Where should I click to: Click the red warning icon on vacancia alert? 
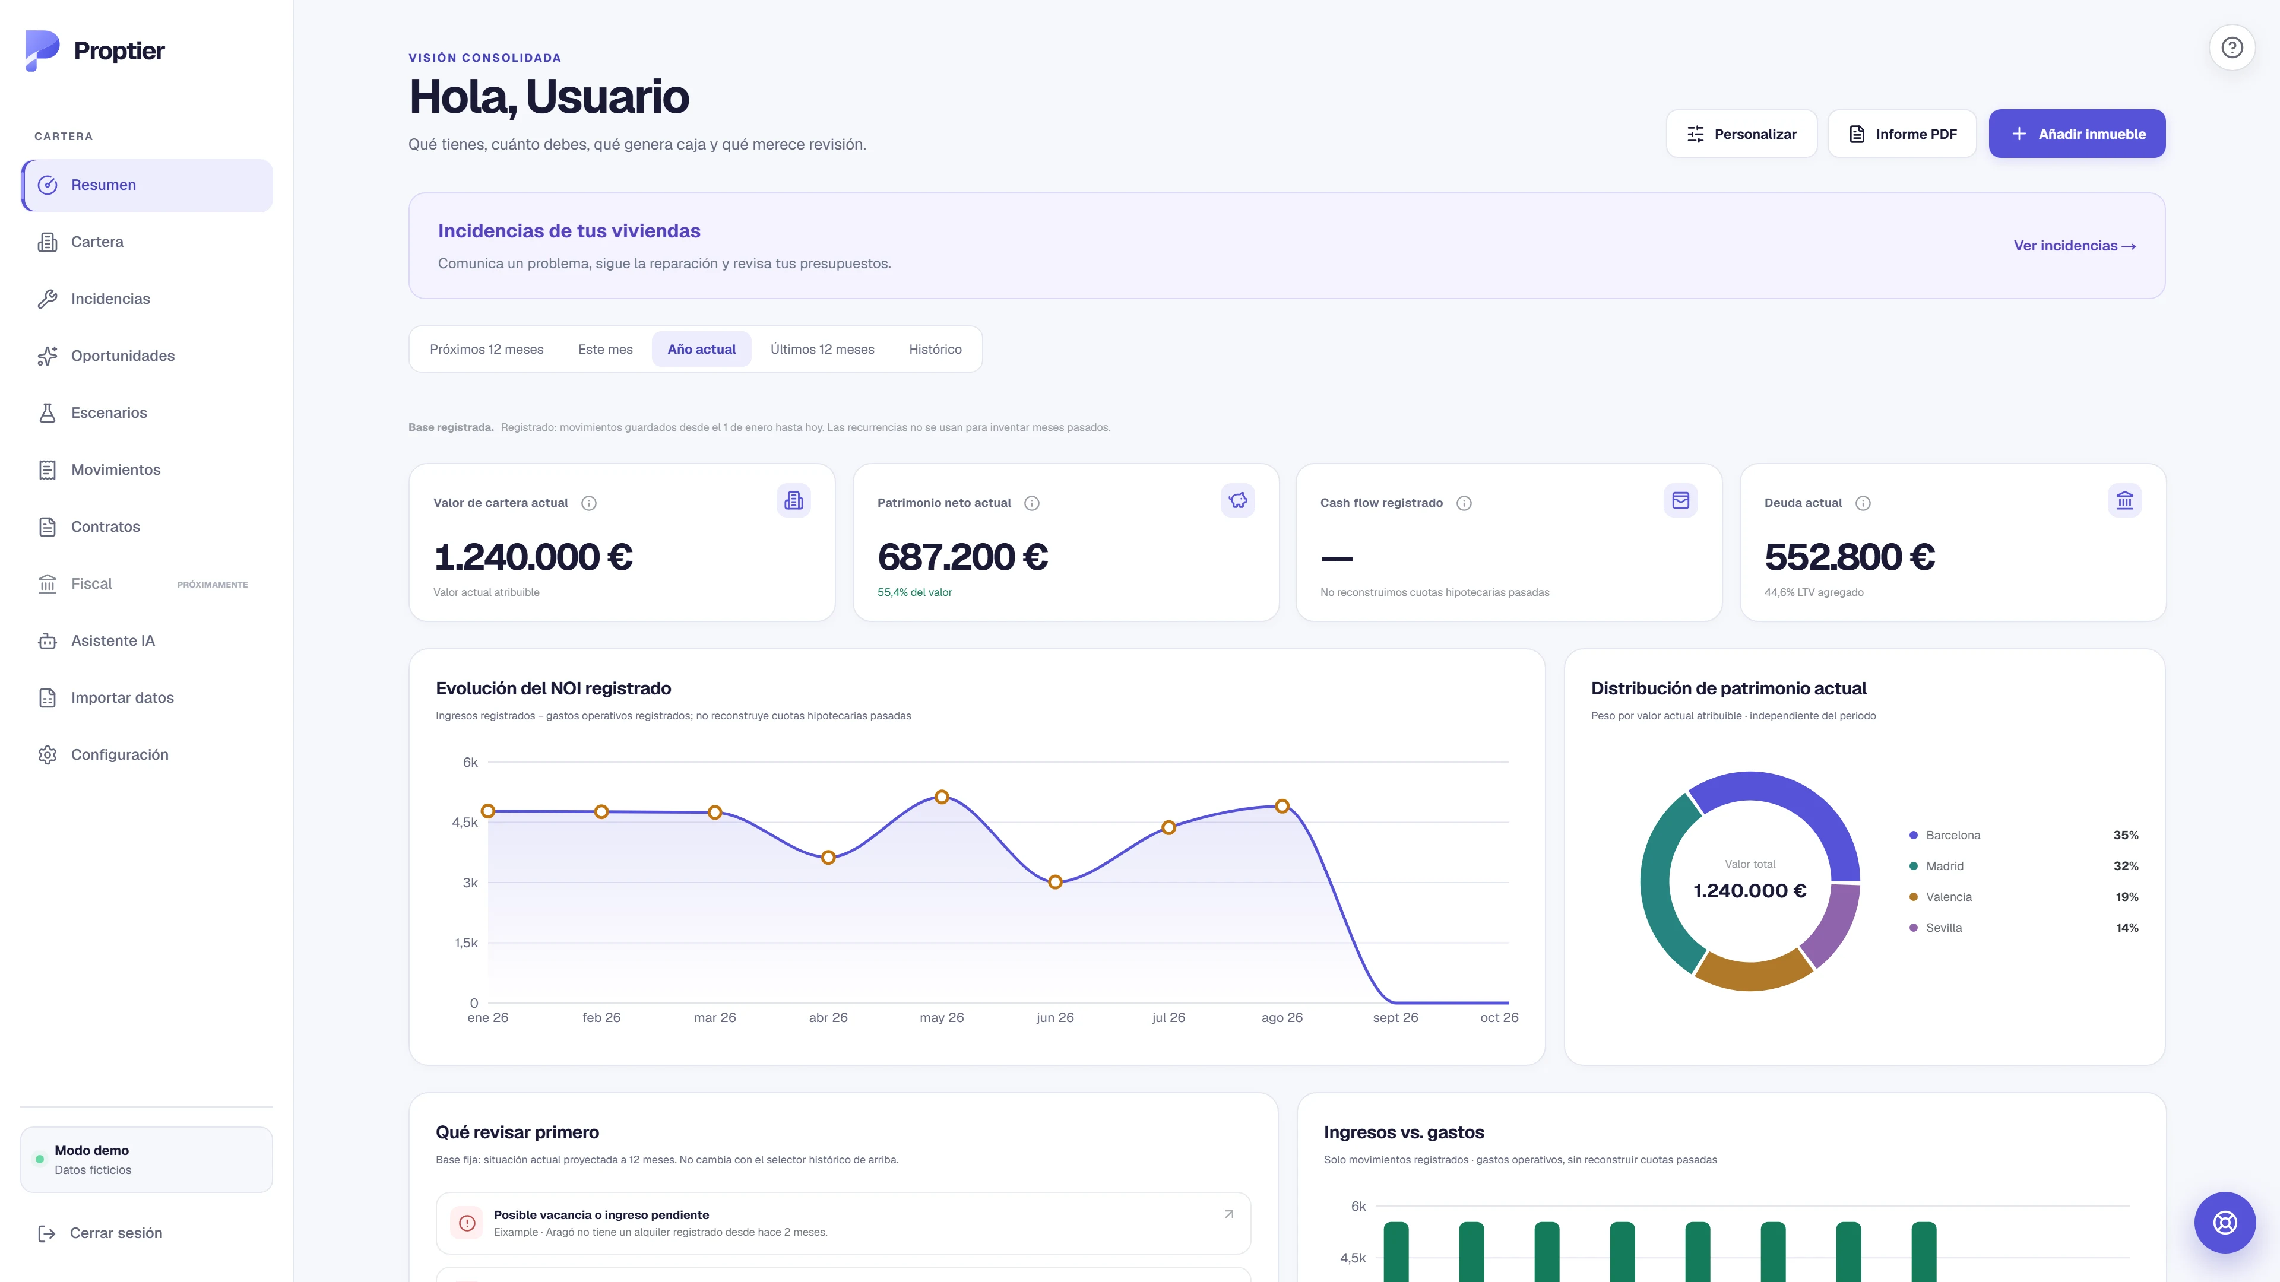coord(467,1223)
